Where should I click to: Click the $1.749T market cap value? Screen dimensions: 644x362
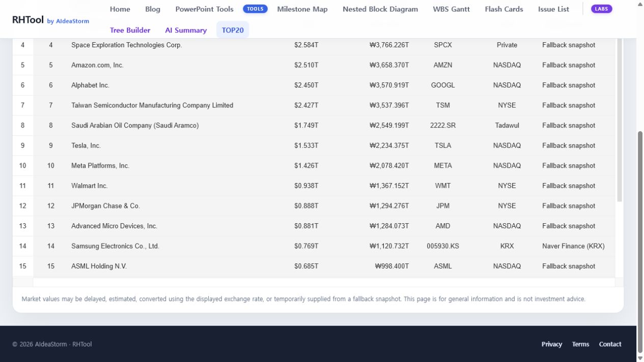tap(306, 125)
